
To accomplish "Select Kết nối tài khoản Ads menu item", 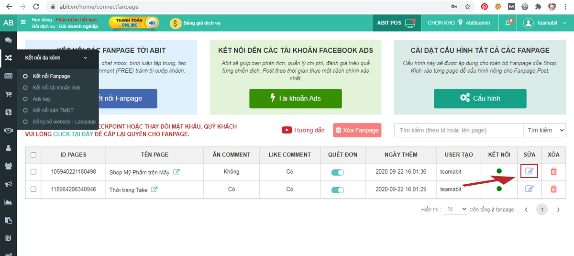I will (x=56, y=88).
